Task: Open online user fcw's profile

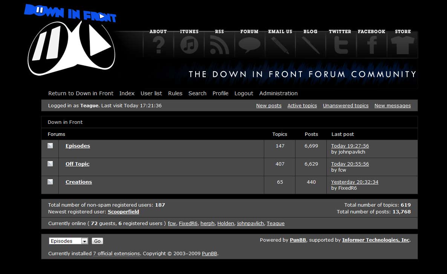Action: [172, 223]
